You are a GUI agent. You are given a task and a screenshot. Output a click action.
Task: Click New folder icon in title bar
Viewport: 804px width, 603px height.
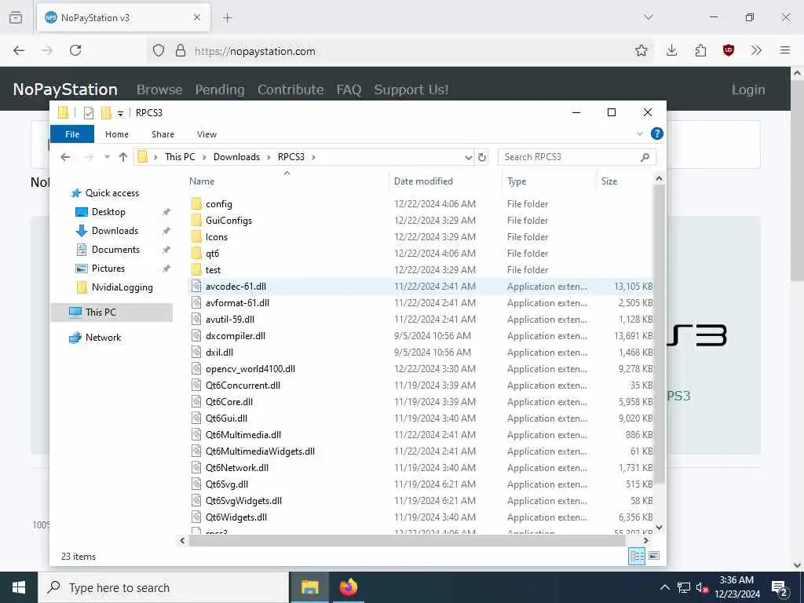[x=106, y=113]
